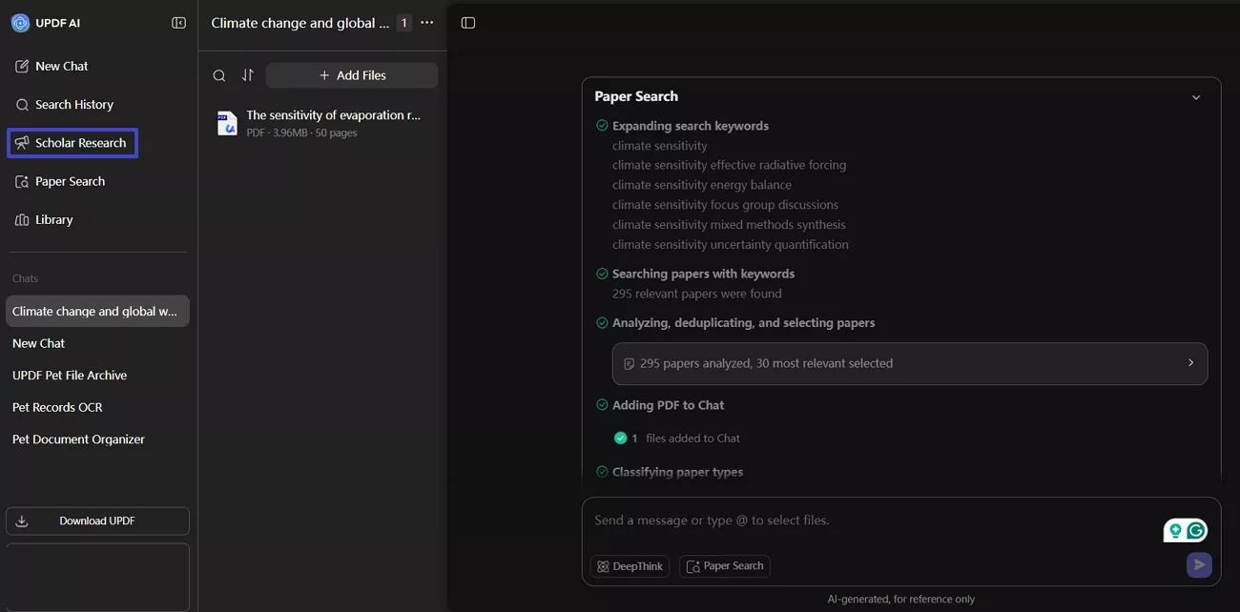Toggle the files panel layout icon
Screen dimensions: 1240x612
467,23
